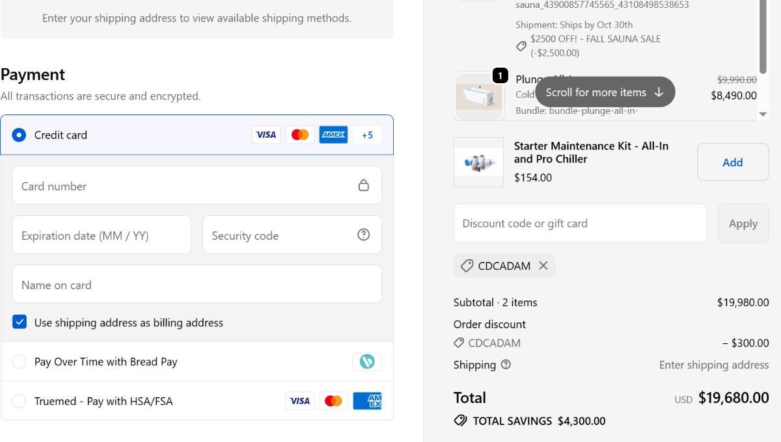Image resolution: width=781 pixels, height=442 pixels.
Task: Click the Bread Pay logo icon
Action: point(368,361)
